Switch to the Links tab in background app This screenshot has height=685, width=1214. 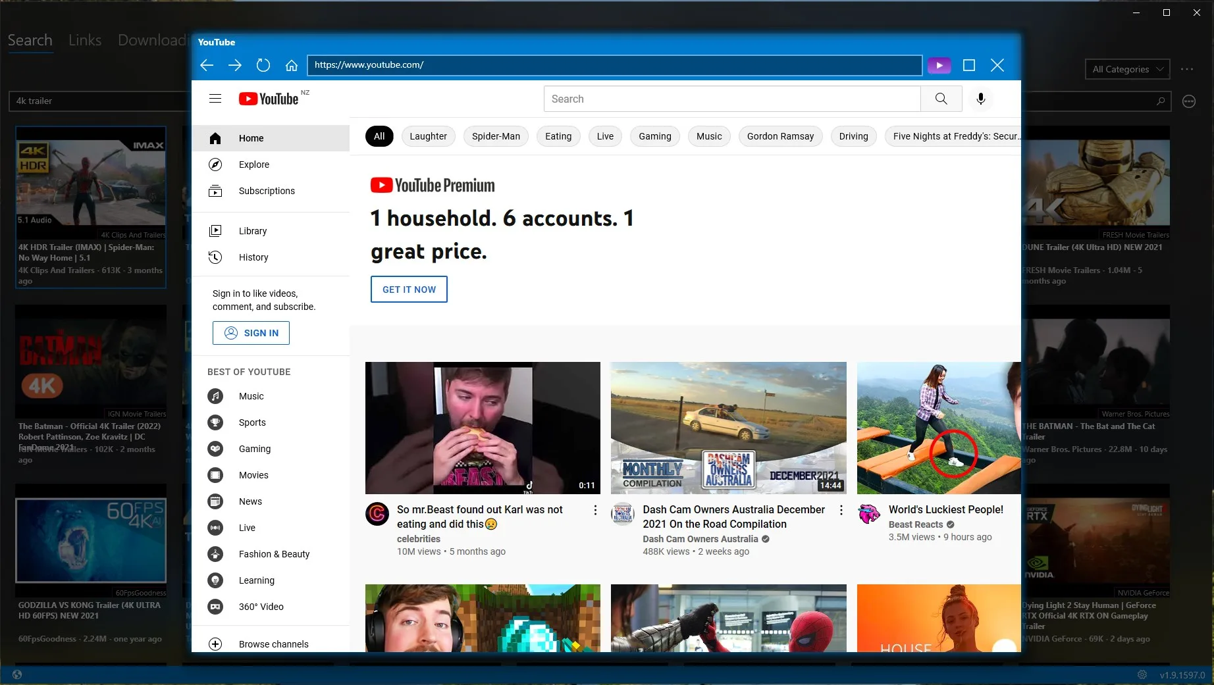pyautogui.click(x=85, y=40)
